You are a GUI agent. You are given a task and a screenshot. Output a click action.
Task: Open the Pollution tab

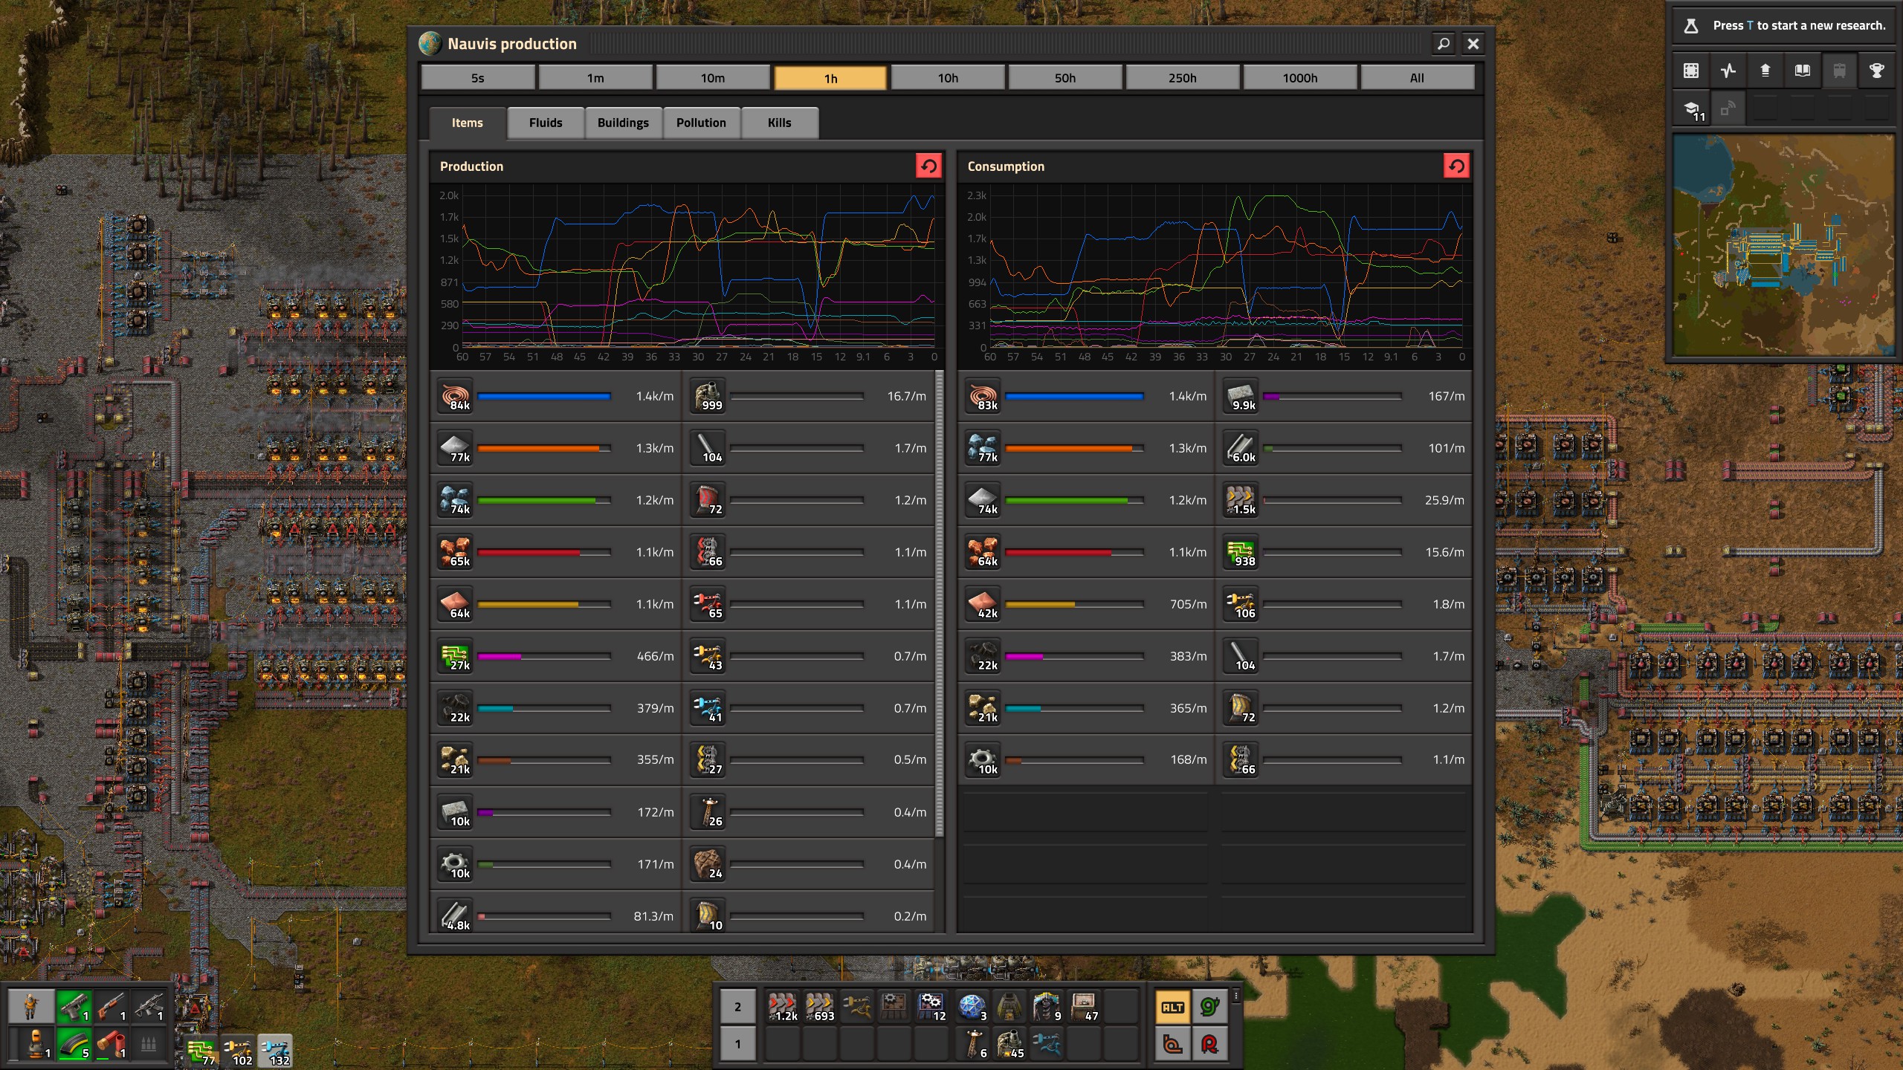pyautogui.click(x=700, y=123)
